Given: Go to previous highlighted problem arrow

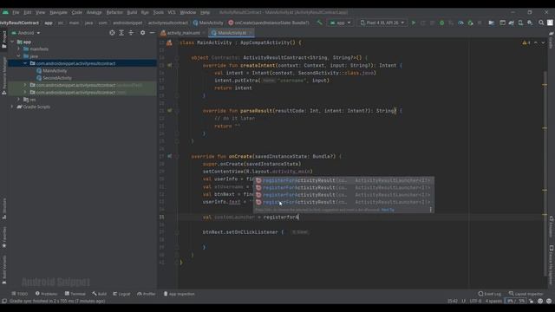Looking at the screenshot, I should click(x=536, y=42).
